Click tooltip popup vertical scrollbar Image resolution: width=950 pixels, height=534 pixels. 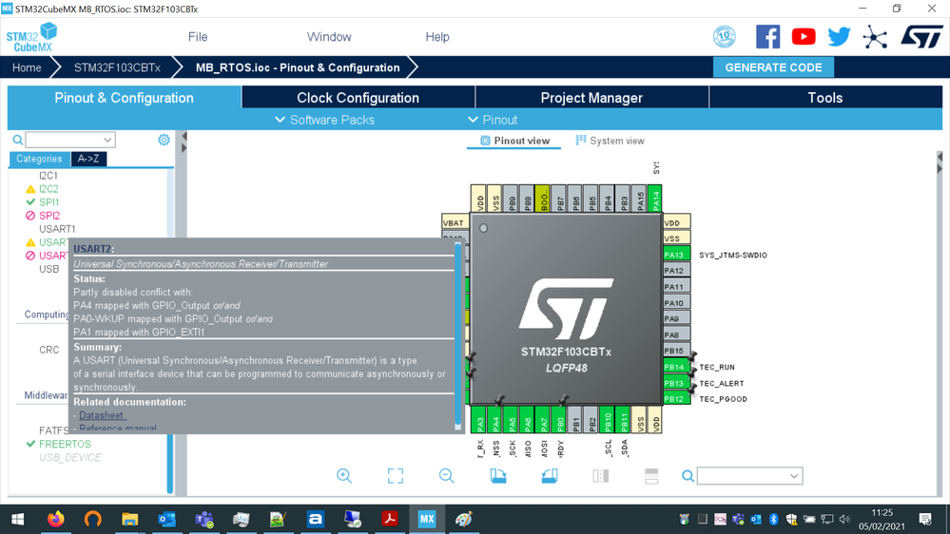point(458,336)
